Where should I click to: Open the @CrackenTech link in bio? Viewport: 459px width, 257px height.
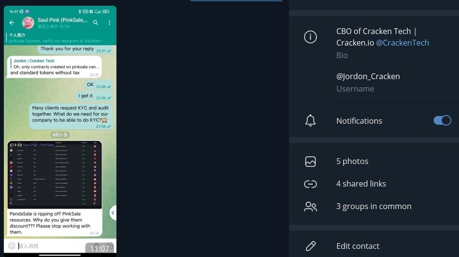click(402, 43)
